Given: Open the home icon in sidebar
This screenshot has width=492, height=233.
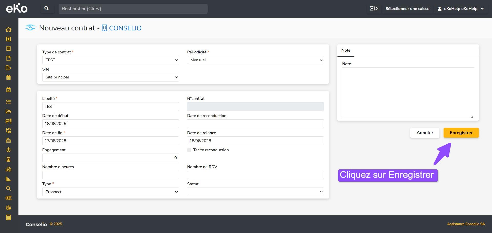Looking at the screenshot, I should (x=8, y=30).
